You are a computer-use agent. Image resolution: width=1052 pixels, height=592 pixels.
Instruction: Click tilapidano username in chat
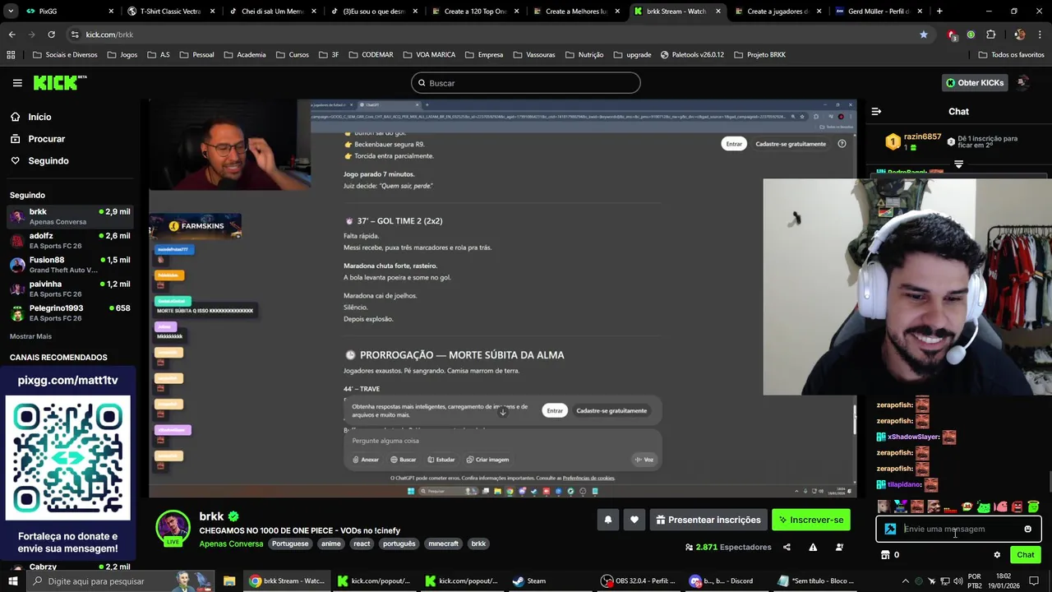coord(905,485)
